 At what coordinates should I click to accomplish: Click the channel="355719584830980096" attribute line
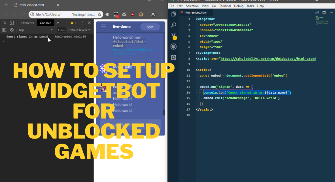pyautogui.click(x=226, y=30)
